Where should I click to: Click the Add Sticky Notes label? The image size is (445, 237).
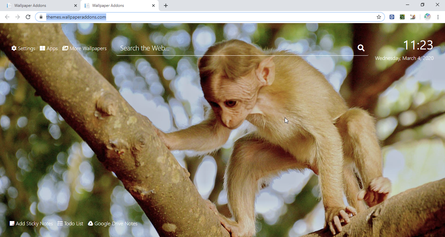pyautogui.click(x=34, y=224)
